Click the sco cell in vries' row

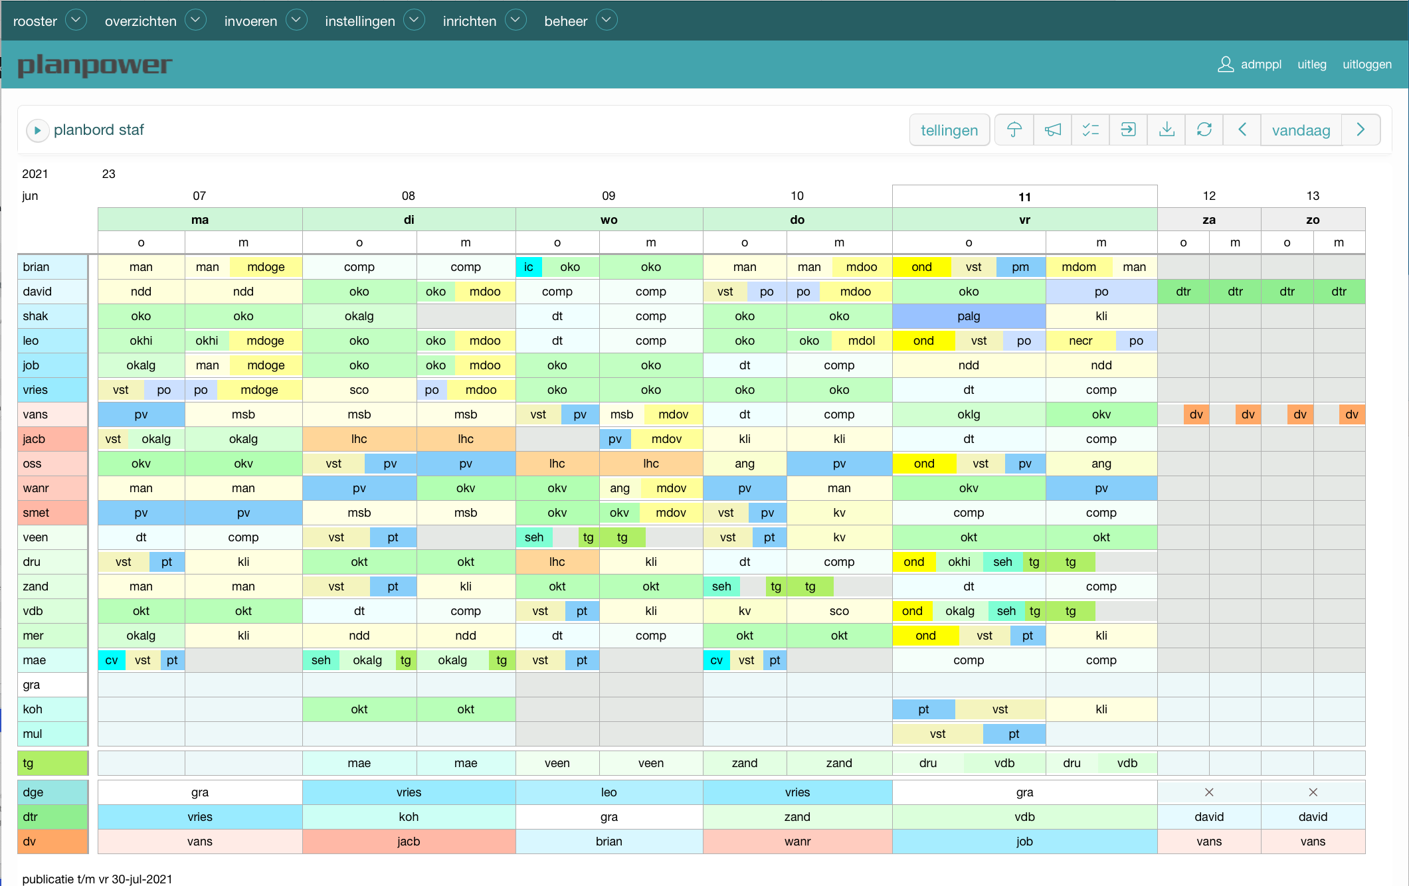[359, 390]
